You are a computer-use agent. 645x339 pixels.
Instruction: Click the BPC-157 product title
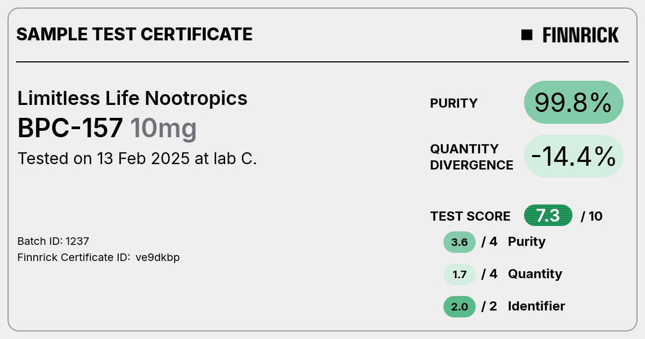point(71,129)
